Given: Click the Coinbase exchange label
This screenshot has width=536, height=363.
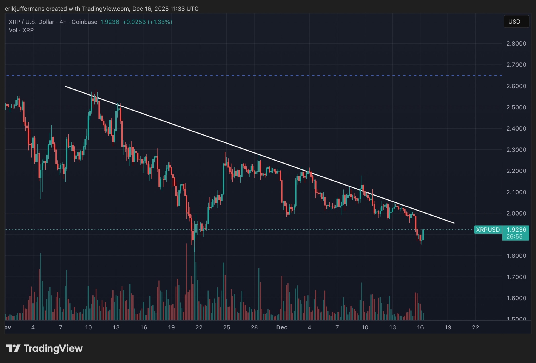Looking at the screenshot, I should coord(84,22).
